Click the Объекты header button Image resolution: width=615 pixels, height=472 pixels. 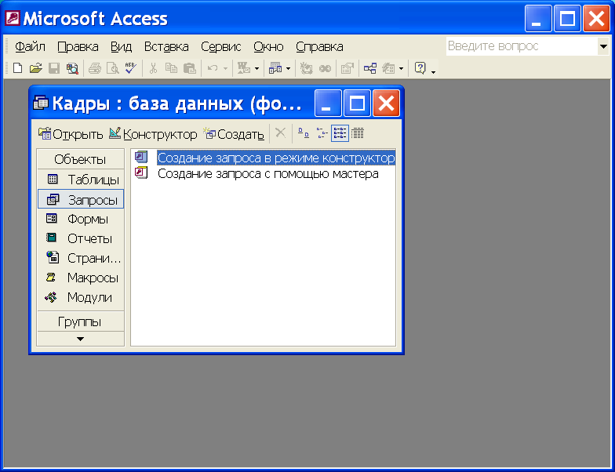pyautogui.click(x=80, y=159)
